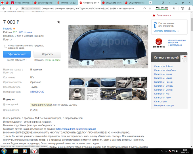Click the 'Оформить заказ' button
The image size is (193, 154).
click(x=17, y=54)
